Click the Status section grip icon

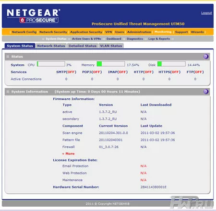(x=8, y=57)
